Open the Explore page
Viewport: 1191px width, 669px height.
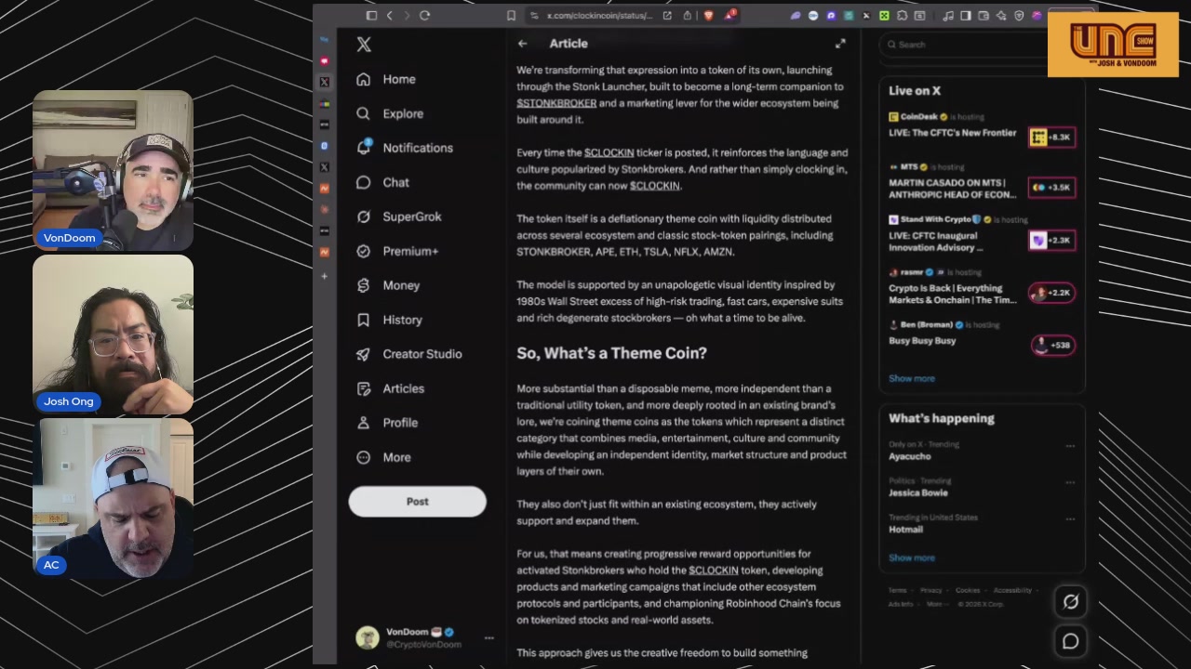point(389,113)
